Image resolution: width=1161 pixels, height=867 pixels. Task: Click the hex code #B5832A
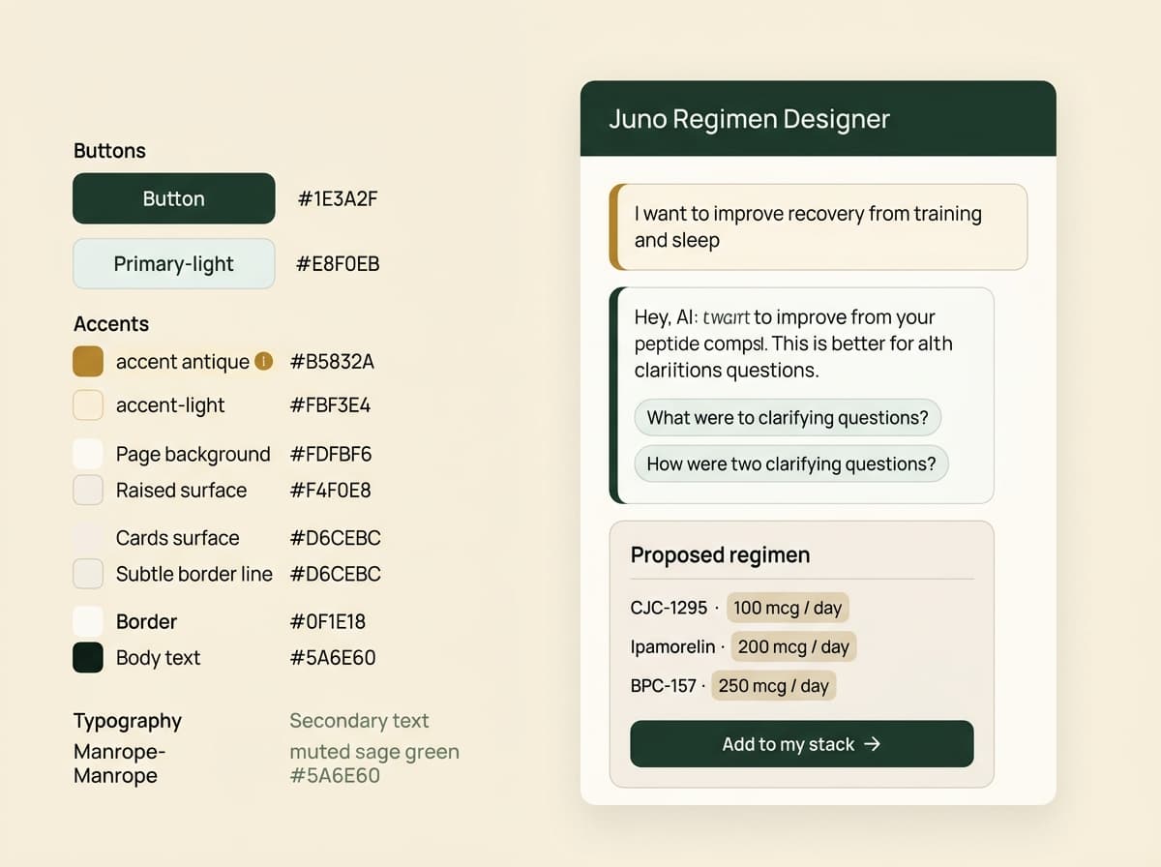coord(332,362)
